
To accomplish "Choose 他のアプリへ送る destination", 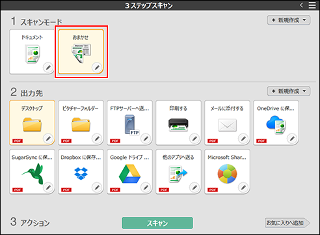I will tap(178, 171).
